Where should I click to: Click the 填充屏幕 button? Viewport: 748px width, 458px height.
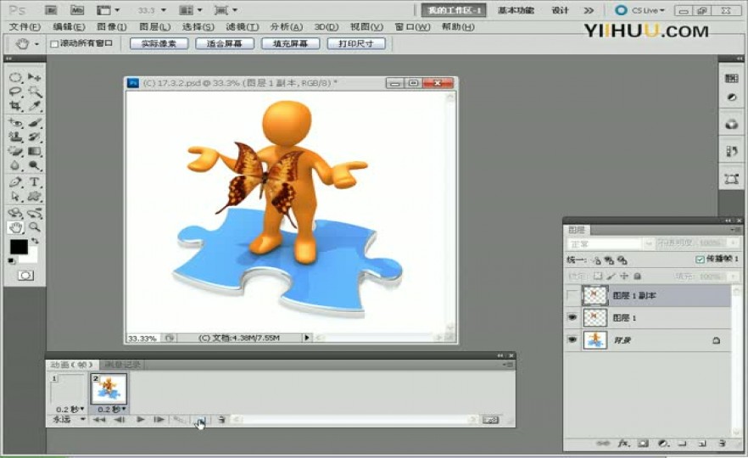290,44
